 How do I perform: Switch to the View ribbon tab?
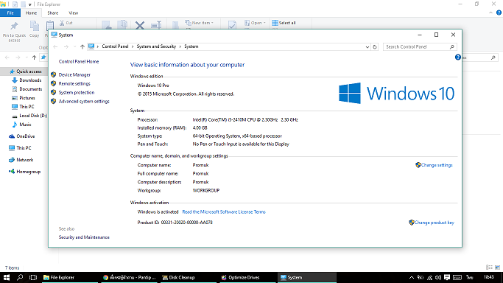coord(73,13)
